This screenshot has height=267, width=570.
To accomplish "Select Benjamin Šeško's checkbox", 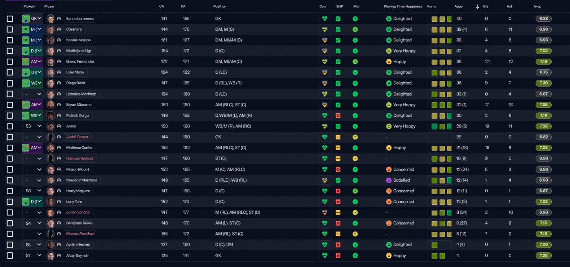I will (10, 223).
